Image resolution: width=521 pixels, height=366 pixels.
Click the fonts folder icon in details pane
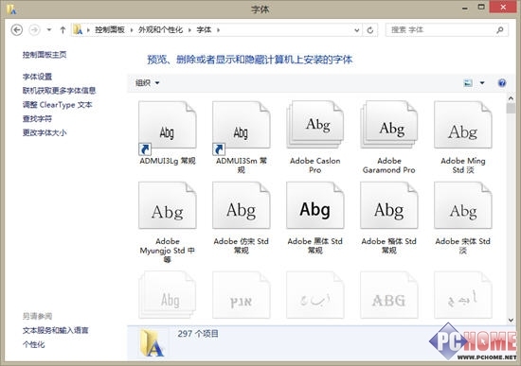152,342
